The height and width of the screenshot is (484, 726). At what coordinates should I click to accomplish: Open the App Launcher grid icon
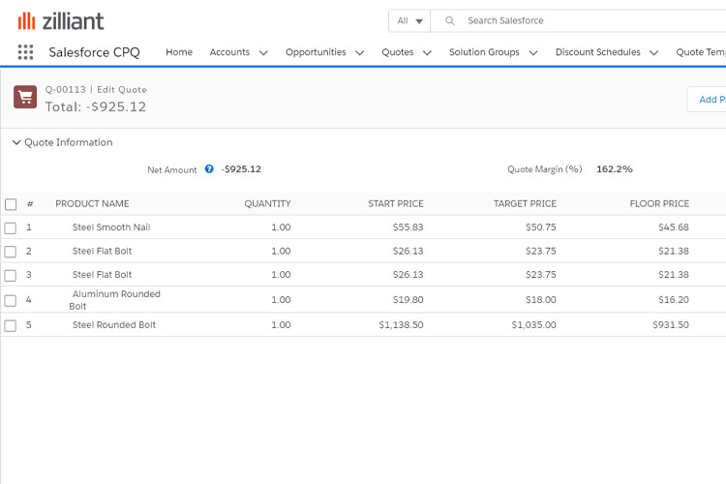click(x=25, y=52)
